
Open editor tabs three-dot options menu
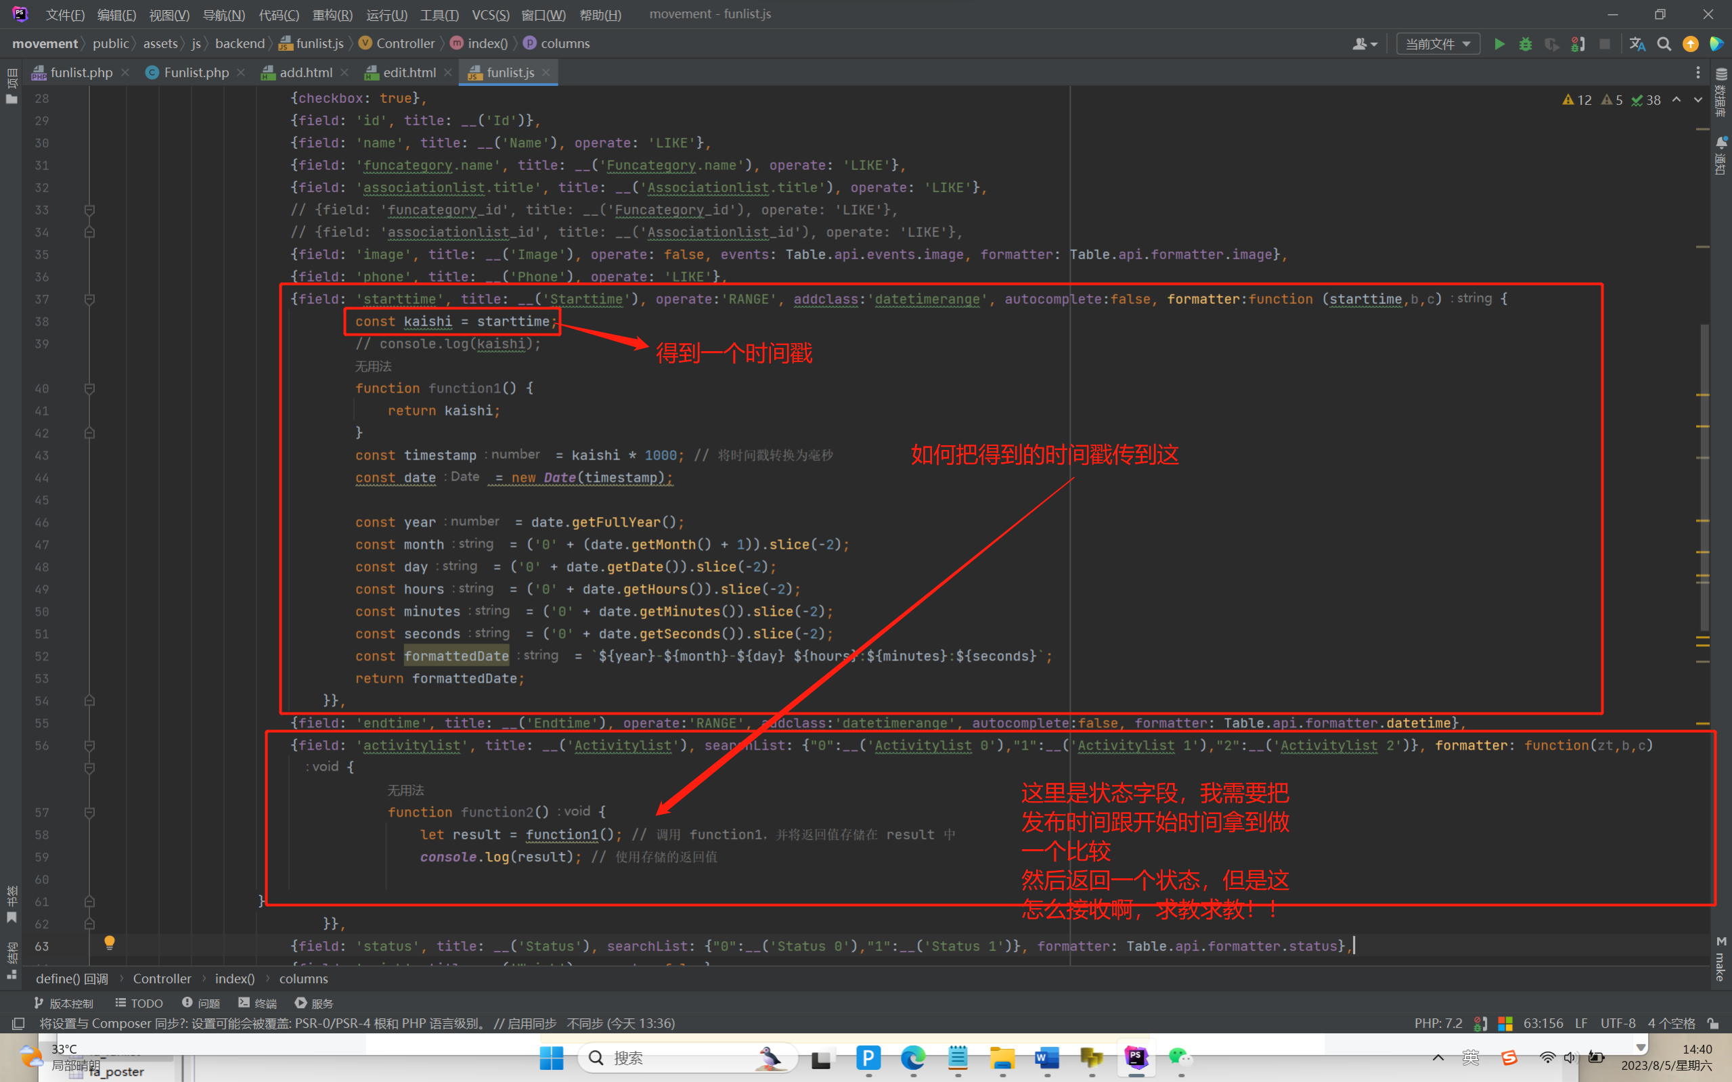1697,72
